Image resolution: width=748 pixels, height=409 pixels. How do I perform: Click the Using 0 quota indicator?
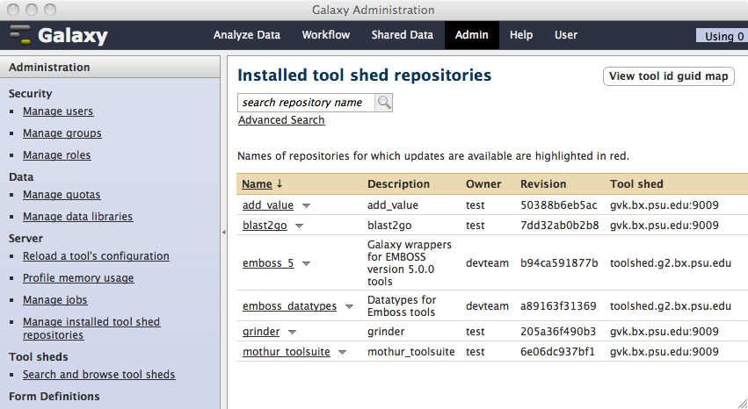[x=722, y=36]
